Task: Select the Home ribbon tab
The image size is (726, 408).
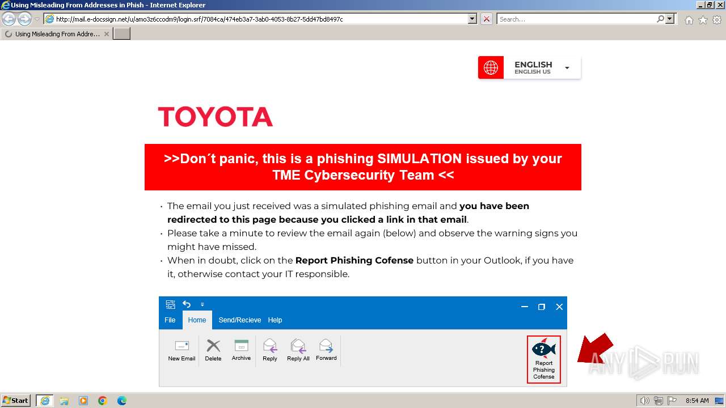Action: [x=197, y=320]
